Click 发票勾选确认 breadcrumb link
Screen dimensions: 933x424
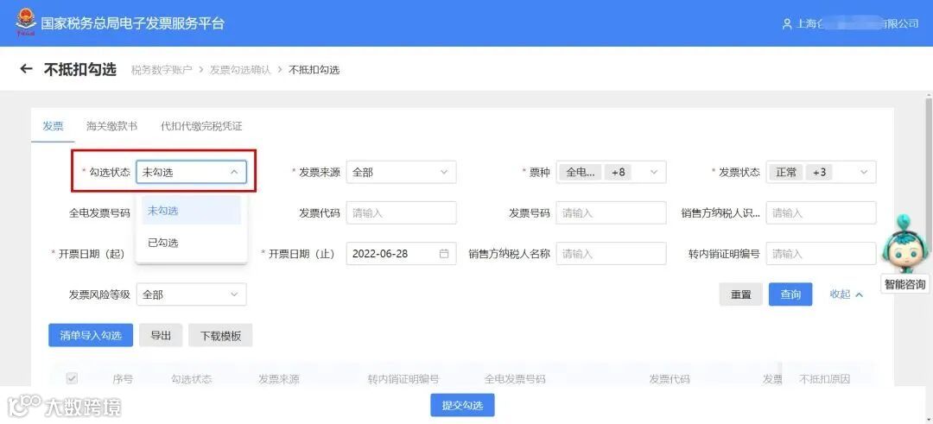coord(240,70)
